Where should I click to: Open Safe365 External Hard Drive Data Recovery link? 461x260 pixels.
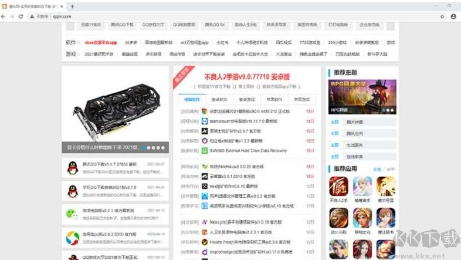pyautogui.click(x=248, y=151)
